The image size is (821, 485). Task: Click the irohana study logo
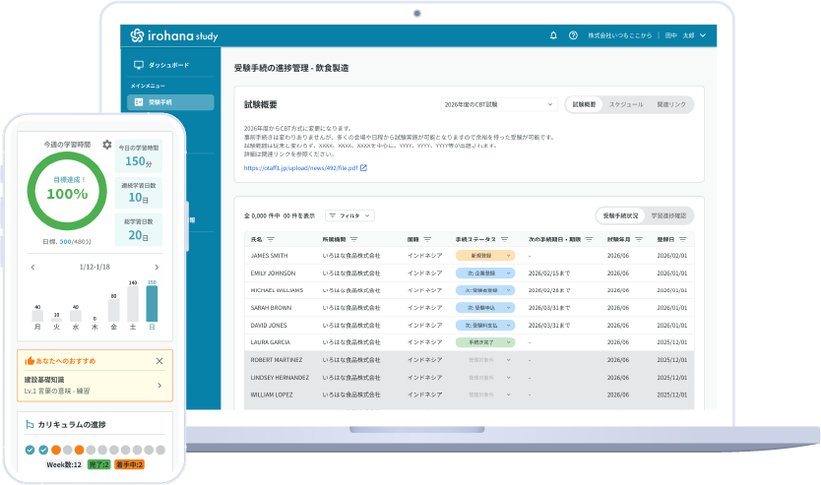174,35
